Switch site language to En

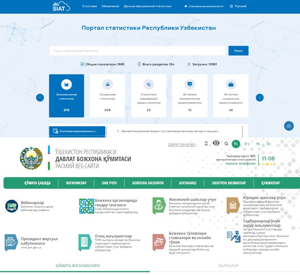click(269, 144)
